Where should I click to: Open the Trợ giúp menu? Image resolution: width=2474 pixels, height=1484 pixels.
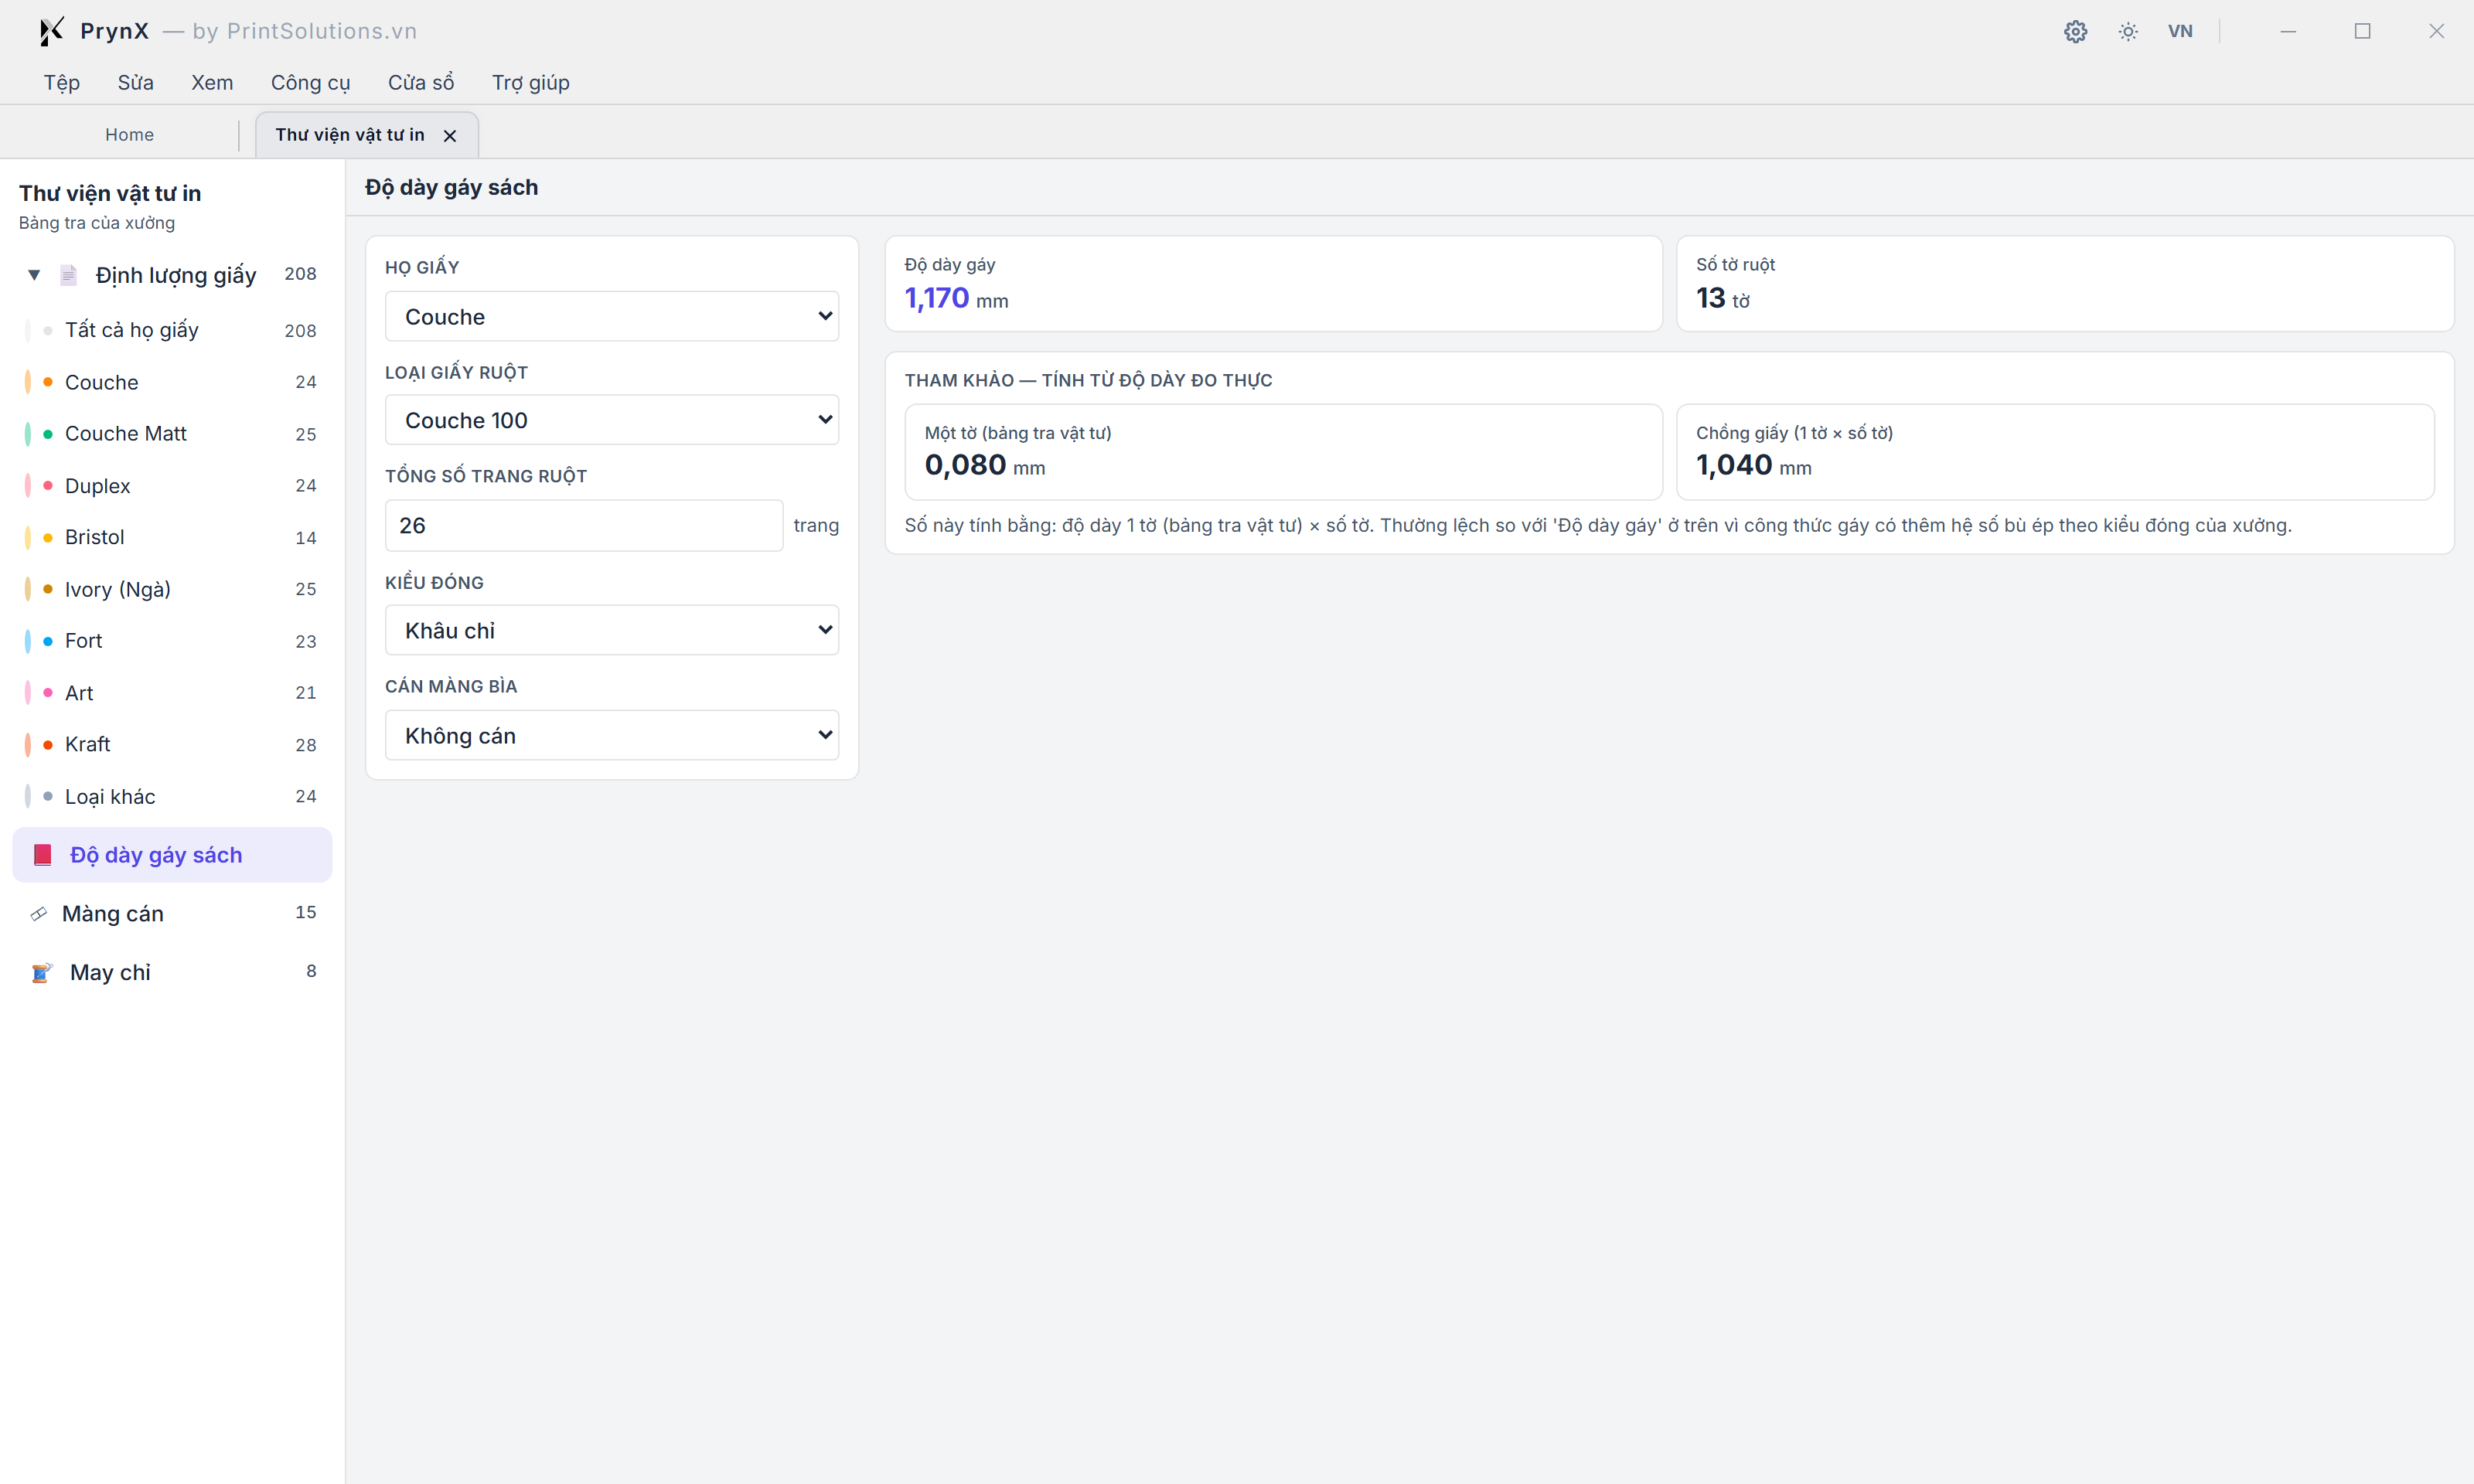[x=530, y=82]
